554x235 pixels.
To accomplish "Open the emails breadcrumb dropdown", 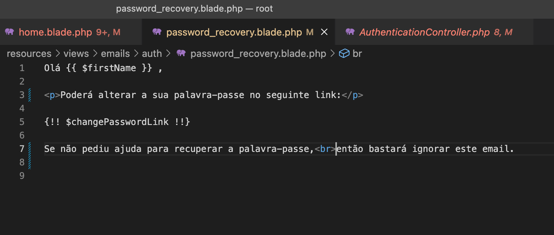I will [x=115, y=53].
